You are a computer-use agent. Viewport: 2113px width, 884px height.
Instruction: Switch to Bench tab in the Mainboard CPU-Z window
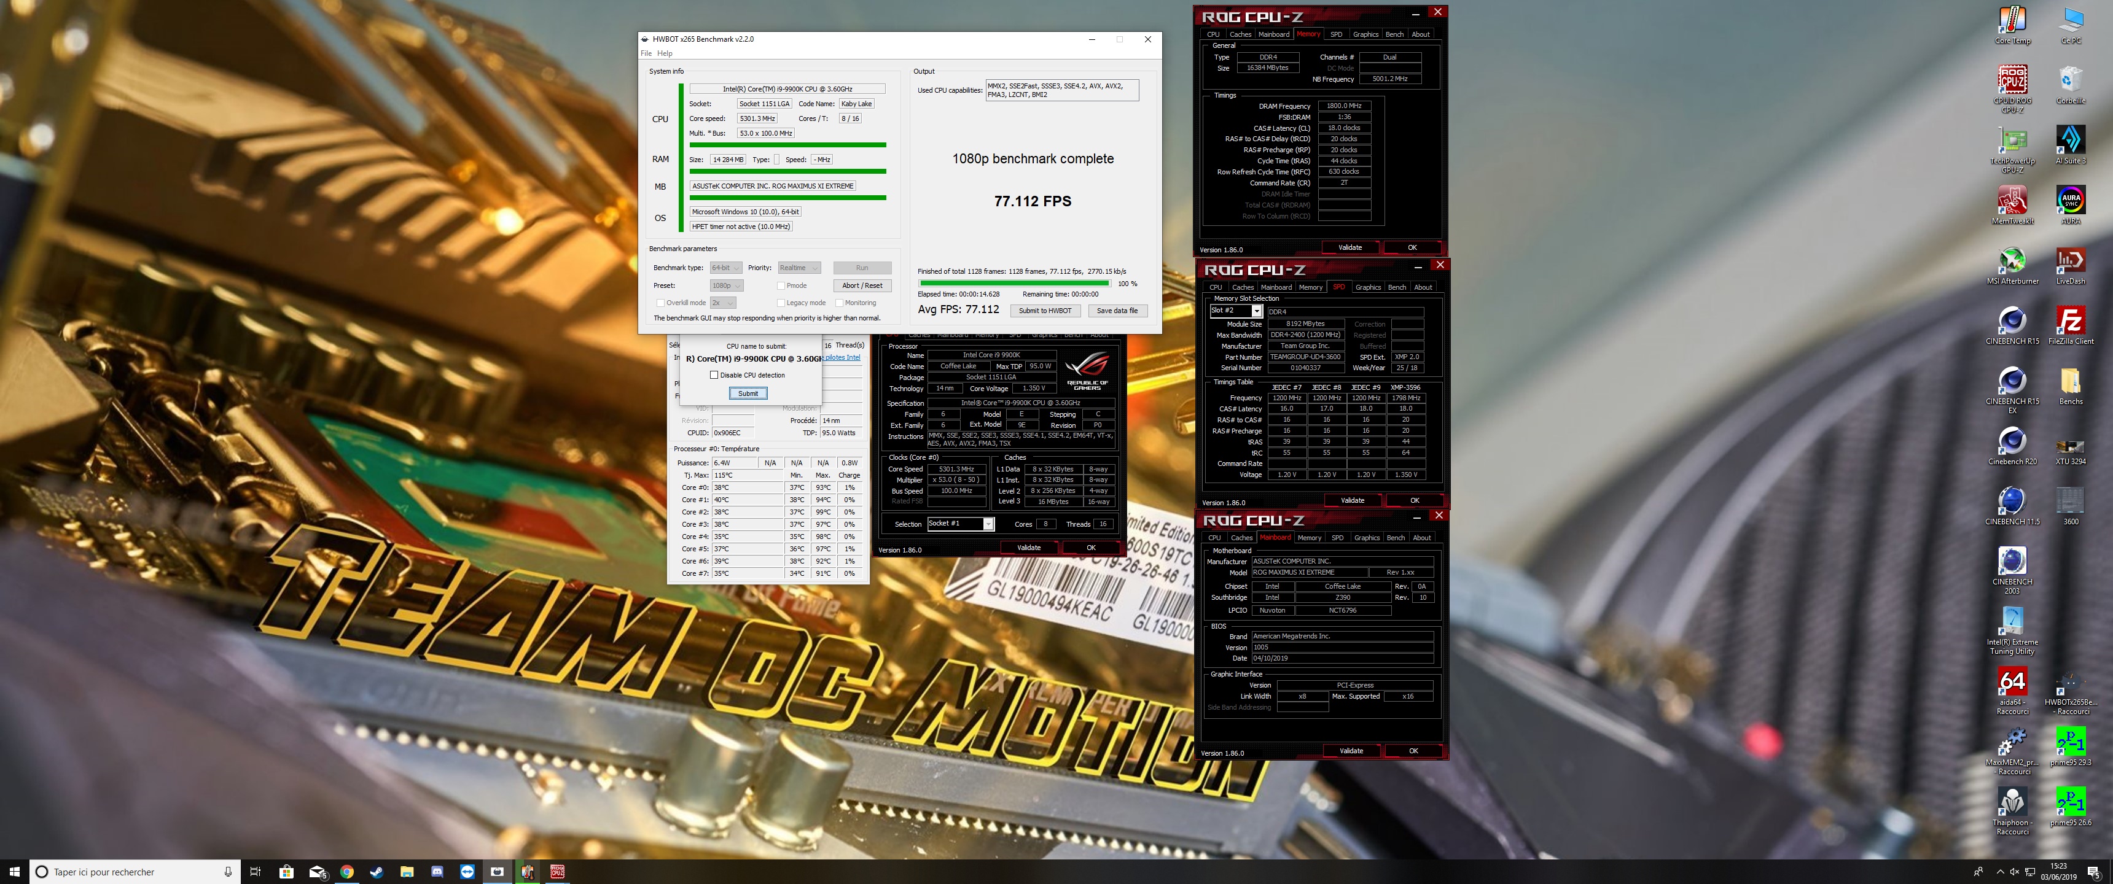(1396, 538)
